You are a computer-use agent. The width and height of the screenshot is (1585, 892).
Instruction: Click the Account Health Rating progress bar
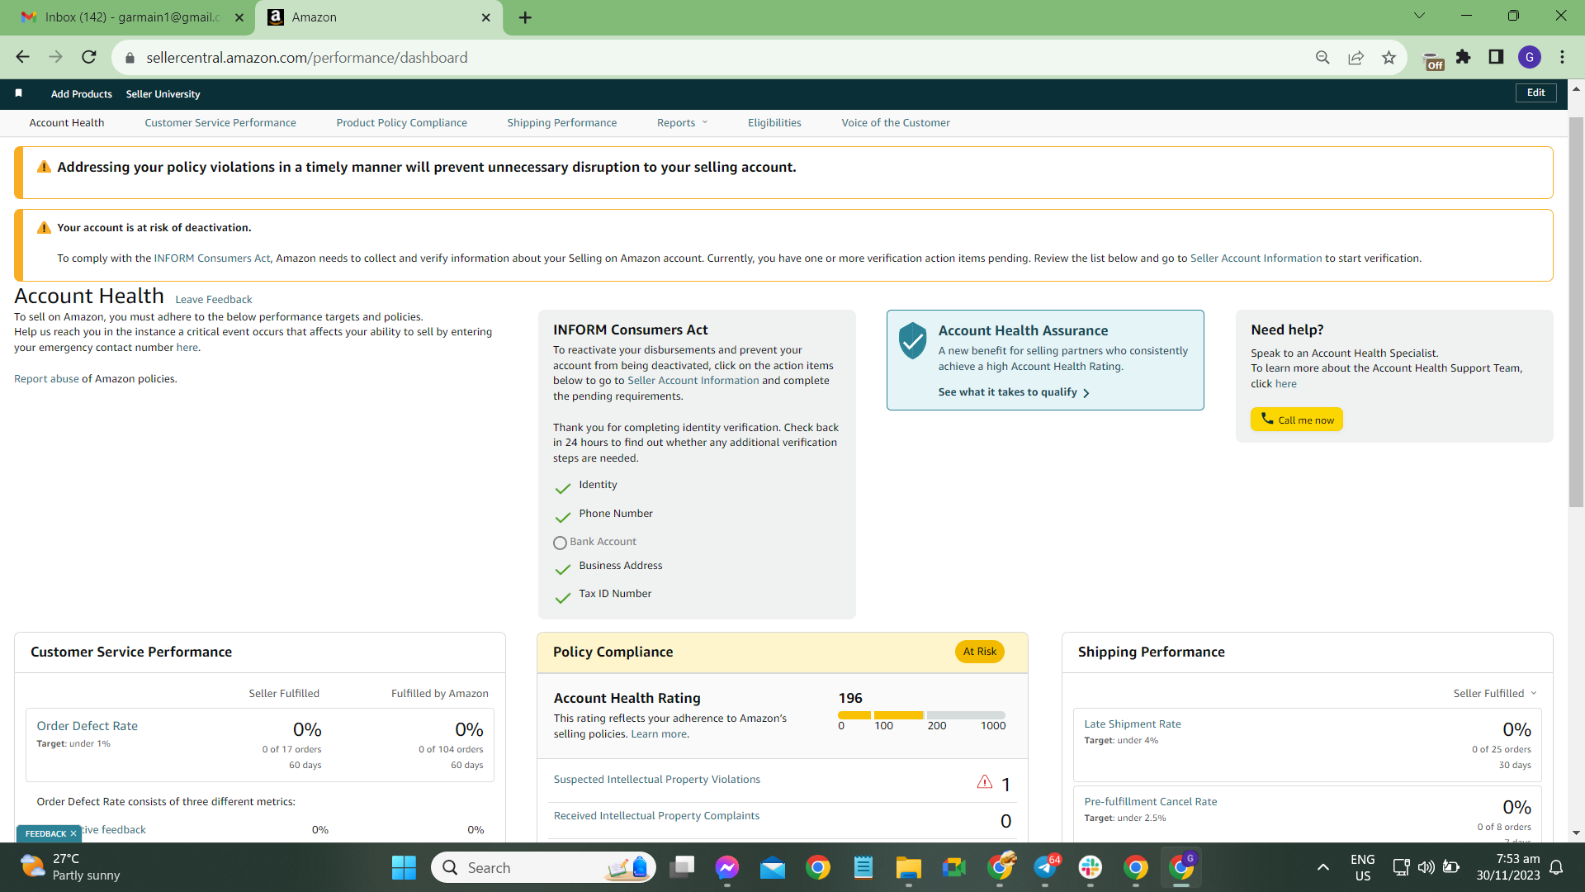[921, 715]
